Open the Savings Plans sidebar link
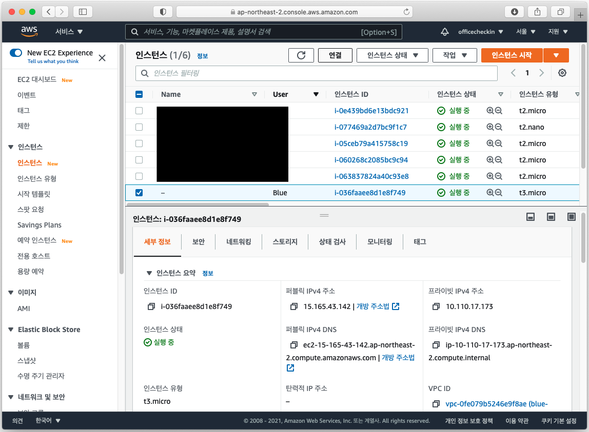The image size is (589, 432). (40, 225)
